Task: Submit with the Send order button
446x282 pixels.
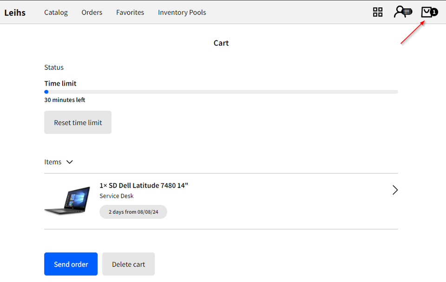Action: point(71,264)
